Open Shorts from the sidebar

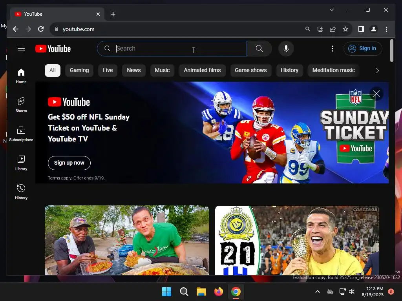(21, 105)
